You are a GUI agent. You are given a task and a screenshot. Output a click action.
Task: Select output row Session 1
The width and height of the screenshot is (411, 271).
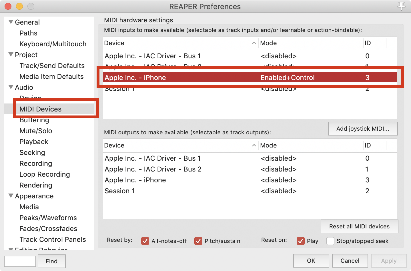250,191
